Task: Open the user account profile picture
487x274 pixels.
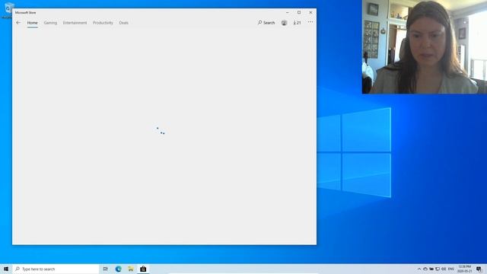Action: (x=284, y=23)
